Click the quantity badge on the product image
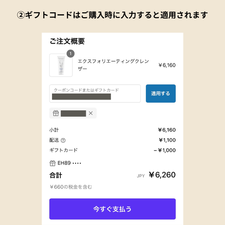Screen dimensions: 225x225 click(x=70, y=53)
